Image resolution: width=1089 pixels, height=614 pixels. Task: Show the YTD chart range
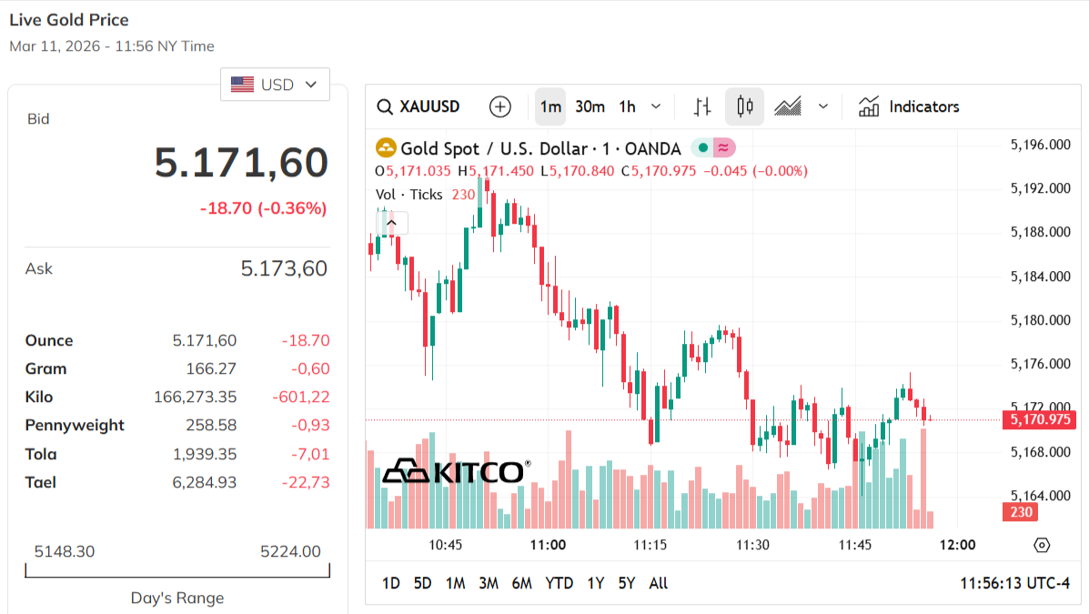[560, 583]
